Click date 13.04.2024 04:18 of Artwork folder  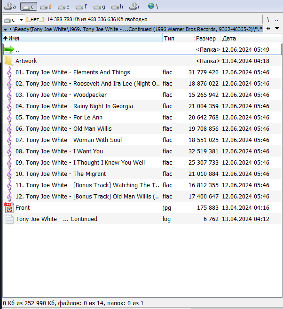(245, 61)
